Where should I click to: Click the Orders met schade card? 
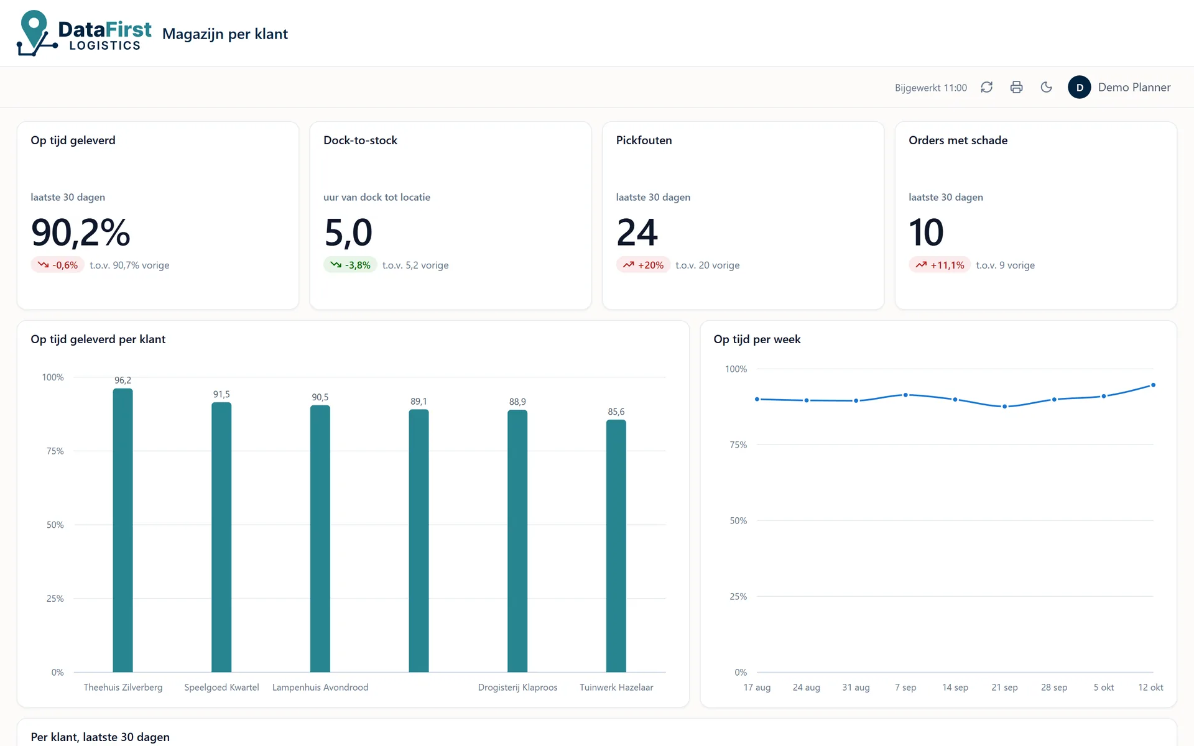tap(1035, 215)
